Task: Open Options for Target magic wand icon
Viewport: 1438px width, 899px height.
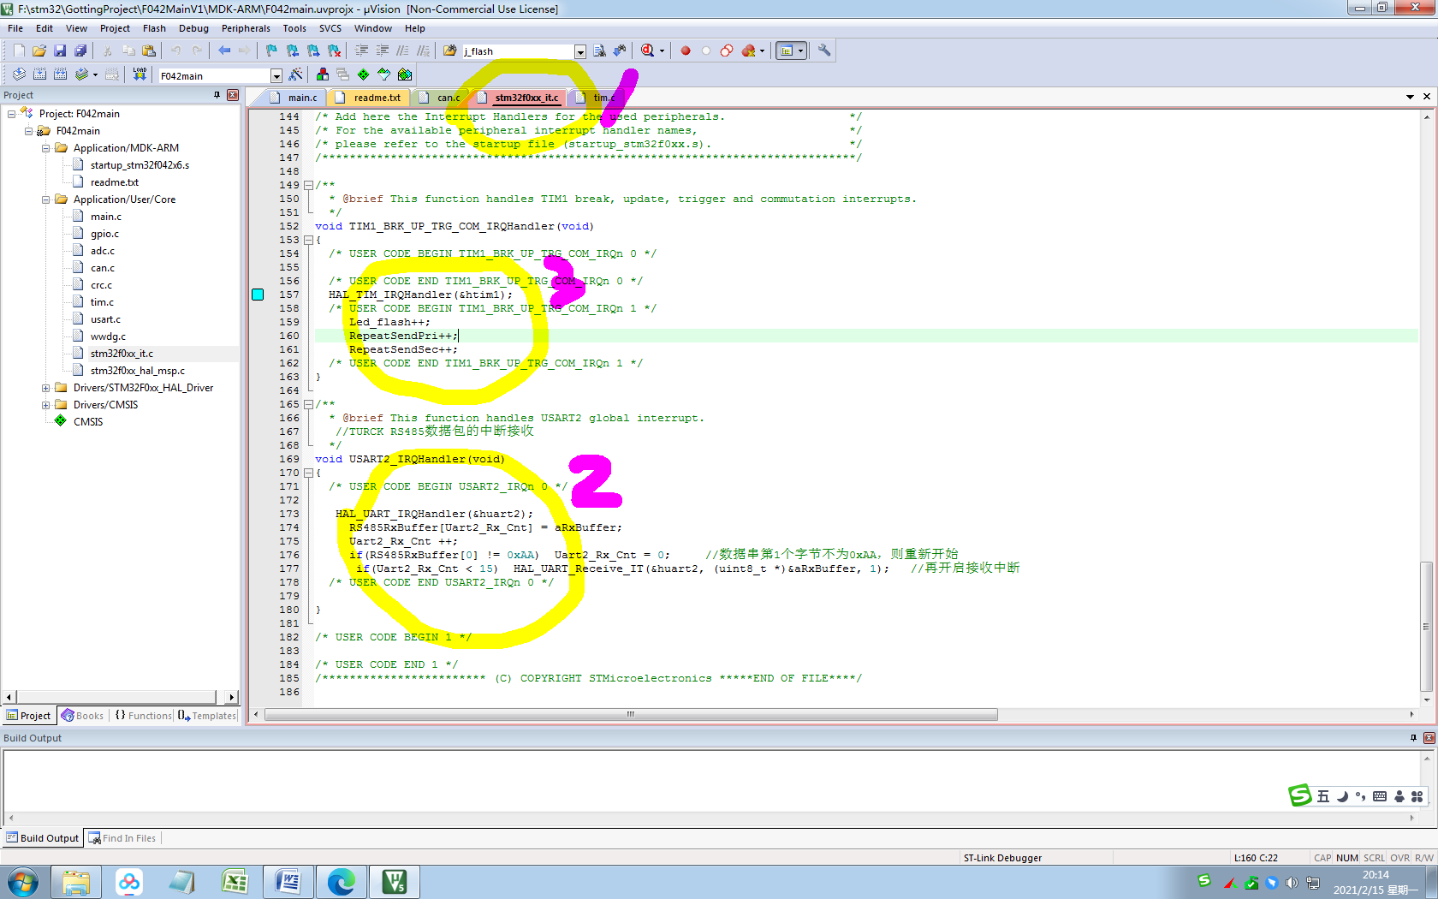Action: pos(296,74)
